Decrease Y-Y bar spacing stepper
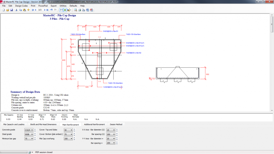 point(117,144)
